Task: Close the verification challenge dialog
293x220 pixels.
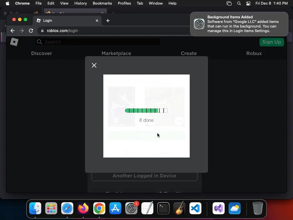Action: click(x=94, y=65)
